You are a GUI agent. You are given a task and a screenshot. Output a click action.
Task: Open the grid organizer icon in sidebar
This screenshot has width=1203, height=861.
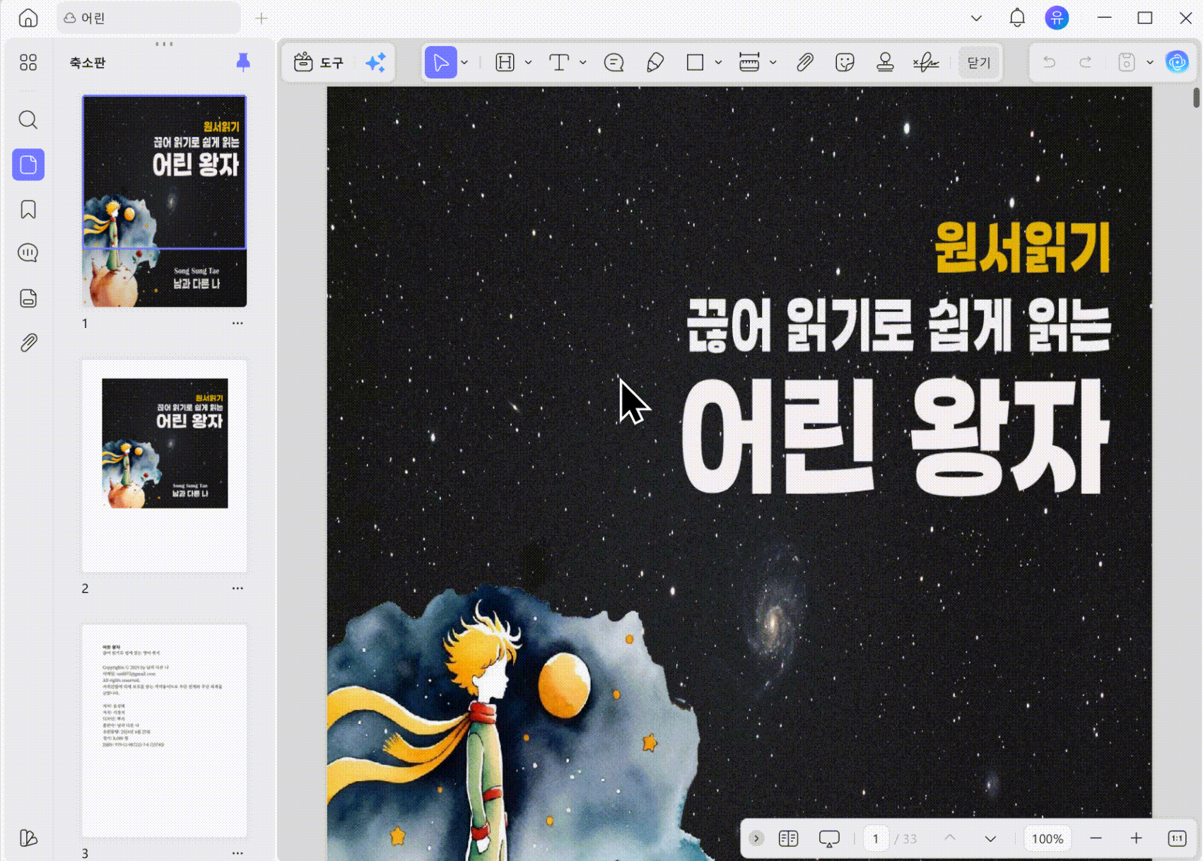tap(28, 62)
